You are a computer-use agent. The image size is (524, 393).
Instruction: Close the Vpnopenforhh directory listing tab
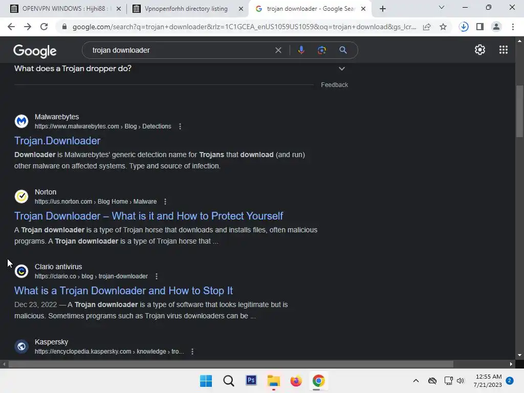(x=241, y=9)
